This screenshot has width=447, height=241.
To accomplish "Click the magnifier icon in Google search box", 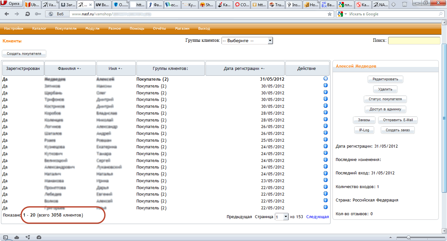I will pyautogui.click(x=440, y=14).
